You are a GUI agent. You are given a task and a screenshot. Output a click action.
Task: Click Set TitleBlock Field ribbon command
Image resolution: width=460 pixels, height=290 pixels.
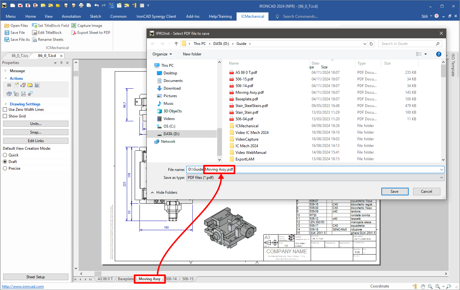click(x=50, y=26)
